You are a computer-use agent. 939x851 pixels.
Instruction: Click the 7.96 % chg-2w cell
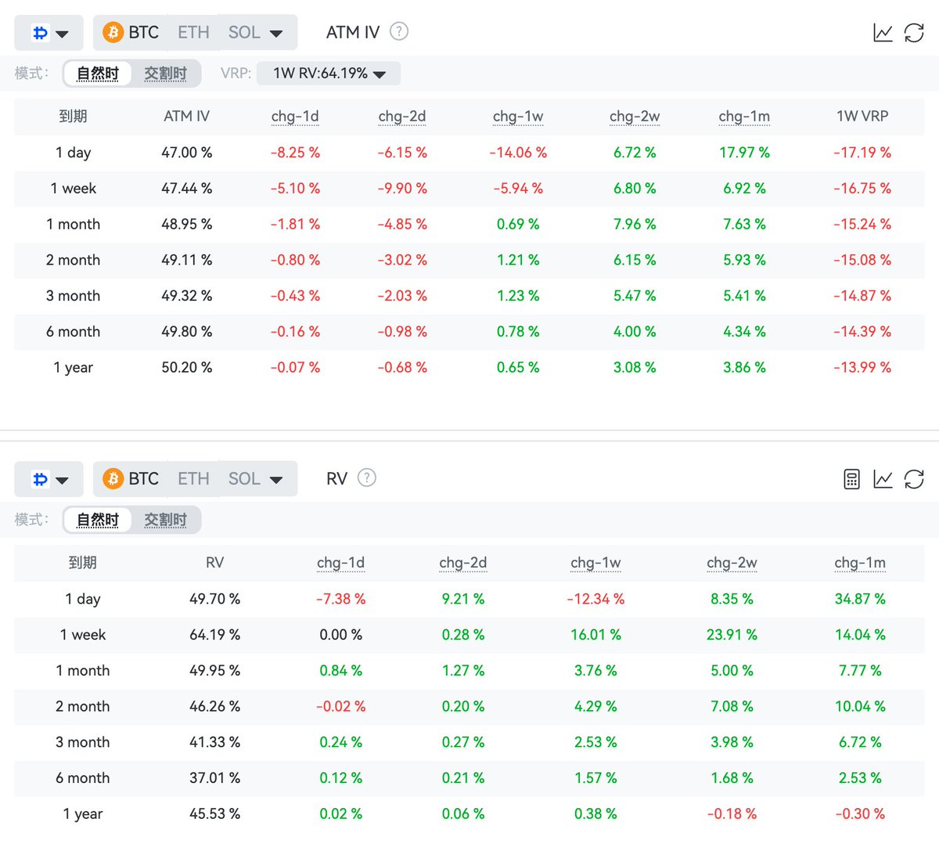click(x=635, y=224)
